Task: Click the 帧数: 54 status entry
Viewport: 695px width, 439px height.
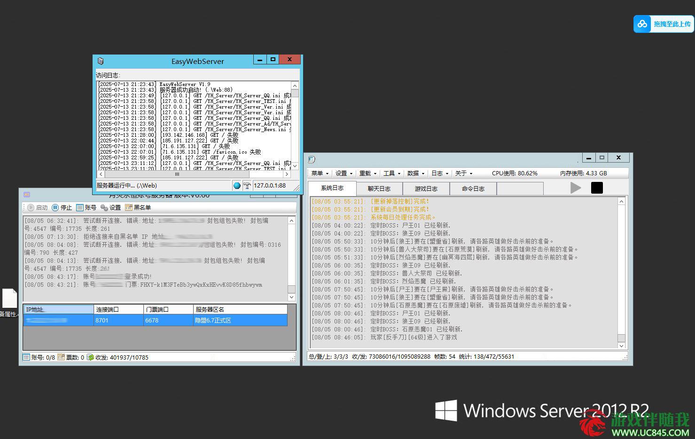Action: (445, 357)
